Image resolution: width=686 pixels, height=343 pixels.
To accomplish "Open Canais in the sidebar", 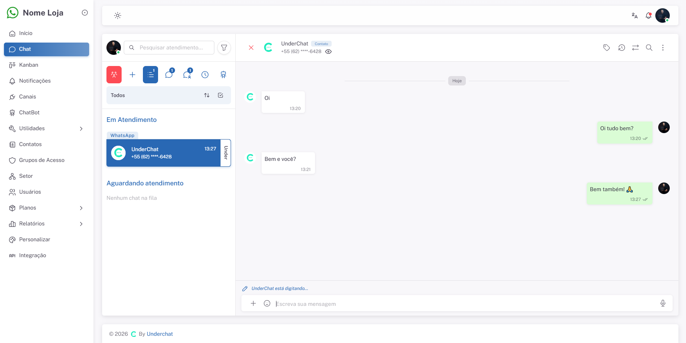I will (x=47, y=97).
